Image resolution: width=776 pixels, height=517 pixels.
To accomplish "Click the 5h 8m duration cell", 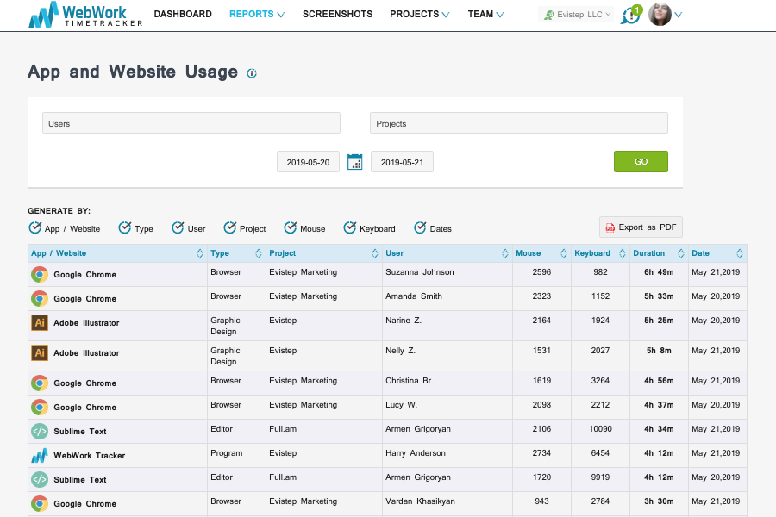I will point(659,351).
